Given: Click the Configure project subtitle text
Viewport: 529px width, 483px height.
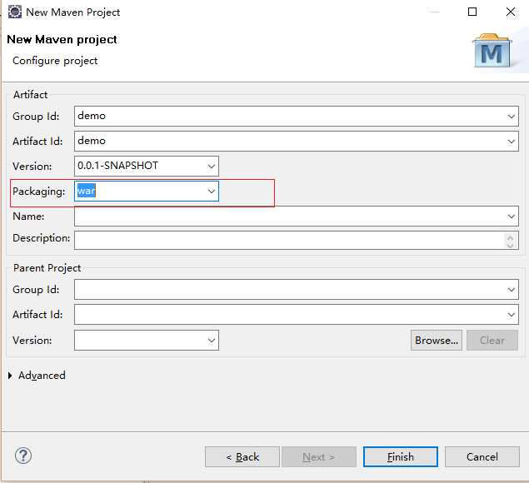Looking at the screenshot, I should click(55, 61).
